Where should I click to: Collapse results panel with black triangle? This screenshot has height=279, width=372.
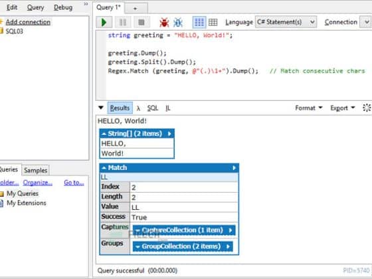point(100,108)
